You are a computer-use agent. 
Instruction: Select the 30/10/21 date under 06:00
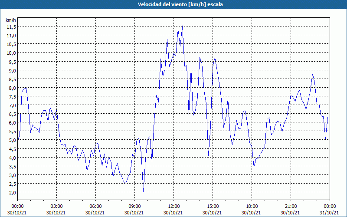95,213
